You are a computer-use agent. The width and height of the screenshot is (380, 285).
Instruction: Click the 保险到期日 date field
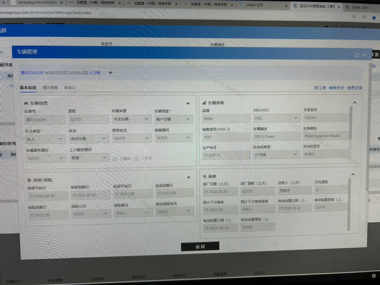pyautogui.click(x=49, y=215)
